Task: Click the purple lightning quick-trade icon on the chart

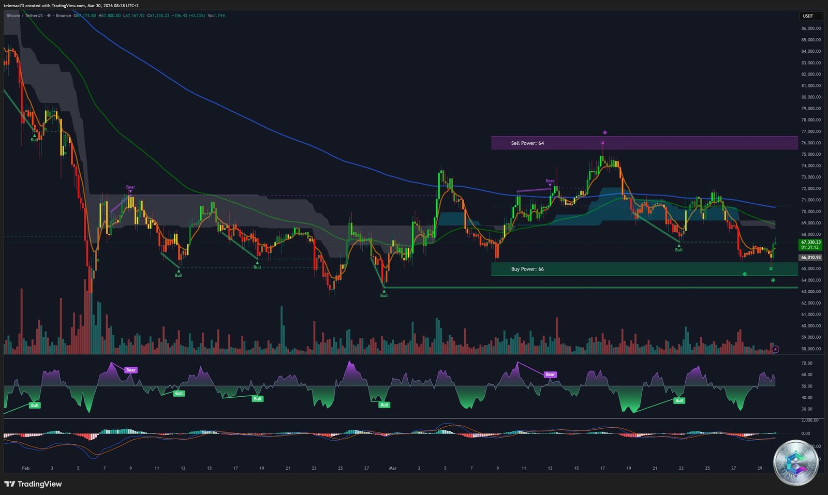Action: [x=775, y=349]
